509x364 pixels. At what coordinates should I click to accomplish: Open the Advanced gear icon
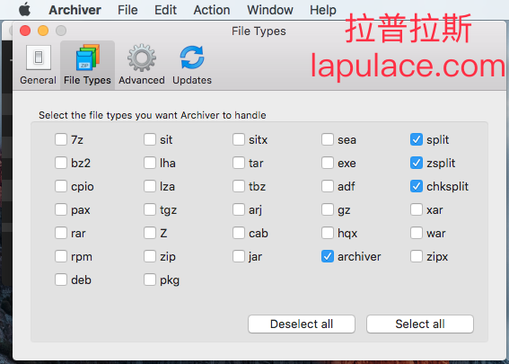click(x=142, y=58)
